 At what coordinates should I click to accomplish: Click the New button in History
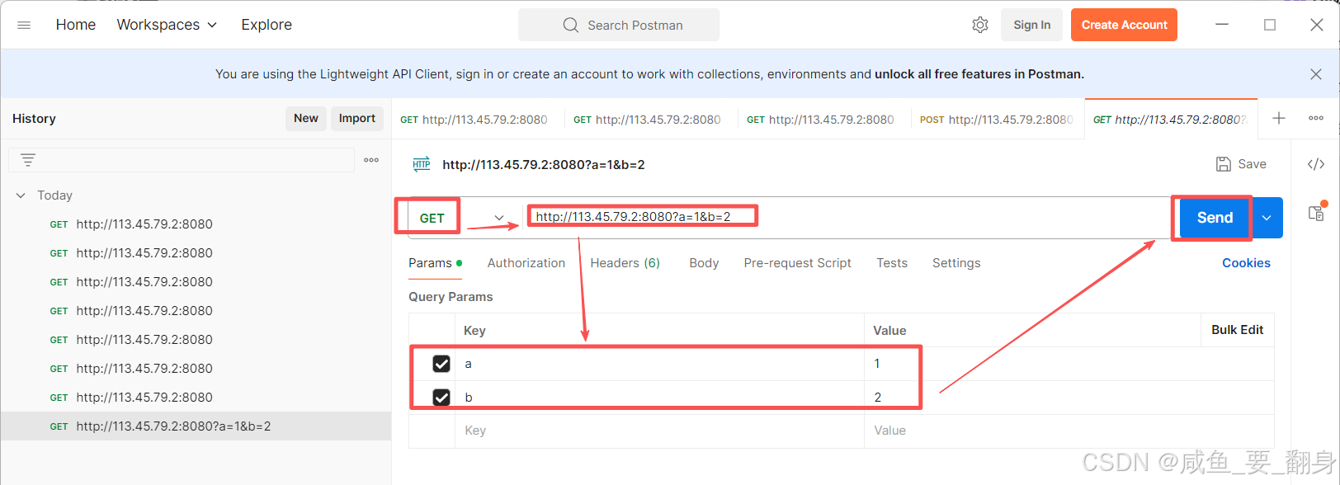click(x=306, y=118)
